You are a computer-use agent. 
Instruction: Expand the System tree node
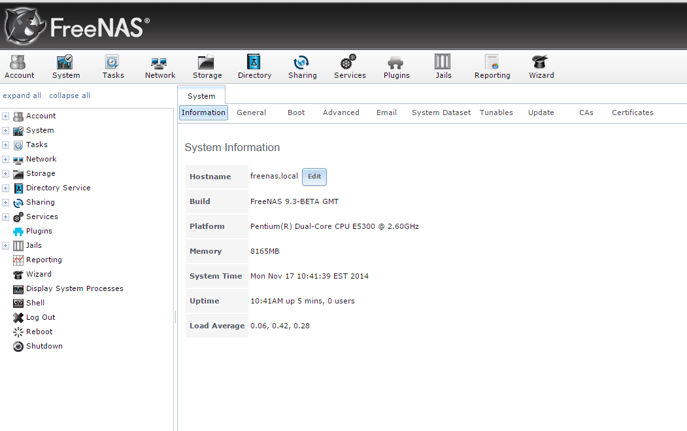(6, 131)
